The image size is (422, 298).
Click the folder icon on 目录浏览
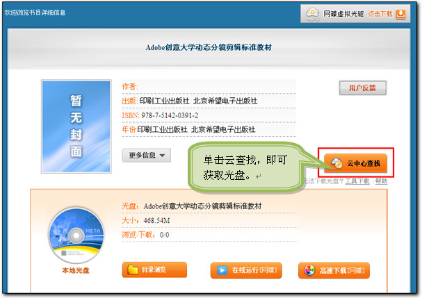pyautogui.click(x=132, y=270)
